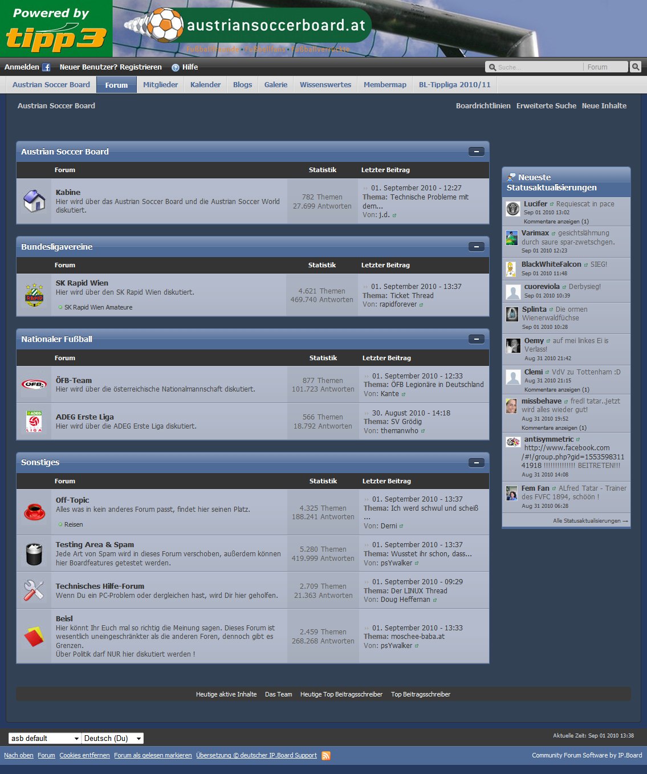The height and width of the screenshot is (774, 647).
Task: Click the tipp3 sponsor logo
Action: pos(56,29)
